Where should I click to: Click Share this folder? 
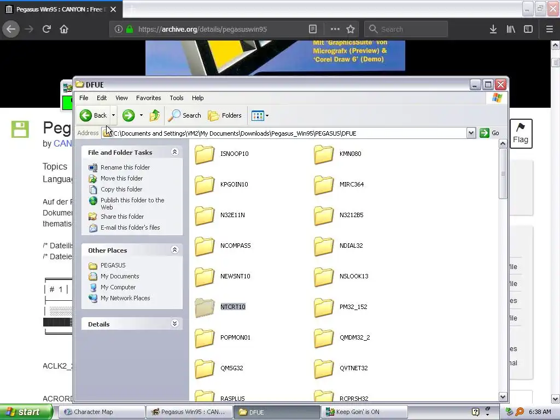point(122,217)
